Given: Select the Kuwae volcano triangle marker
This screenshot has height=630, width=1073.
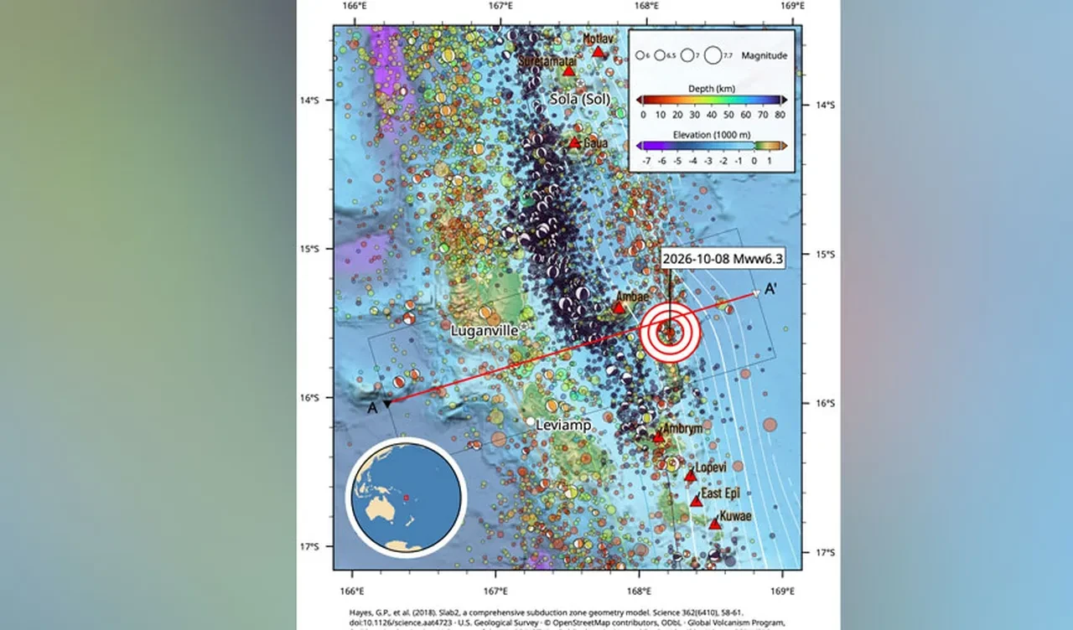Looking at the screenshot, I should click(x=714, y=524).
